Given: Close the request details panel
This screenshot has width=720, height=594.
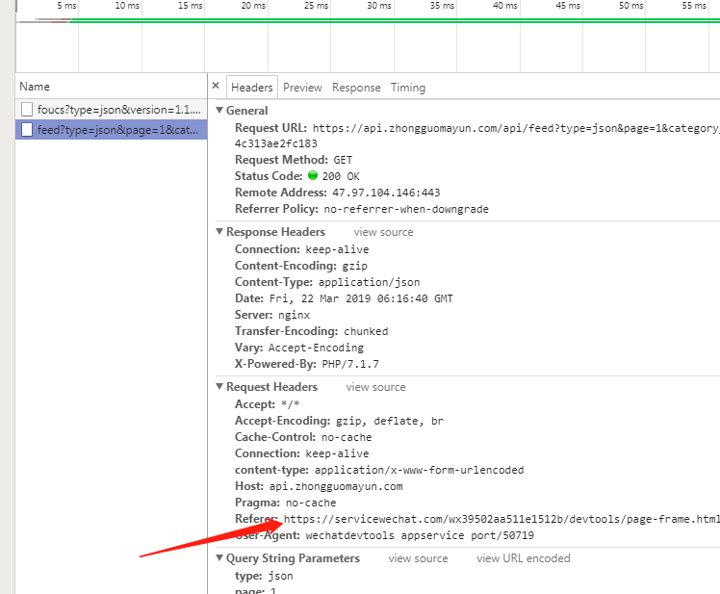Looking at the screenshot, I should (x=216, y=86).
